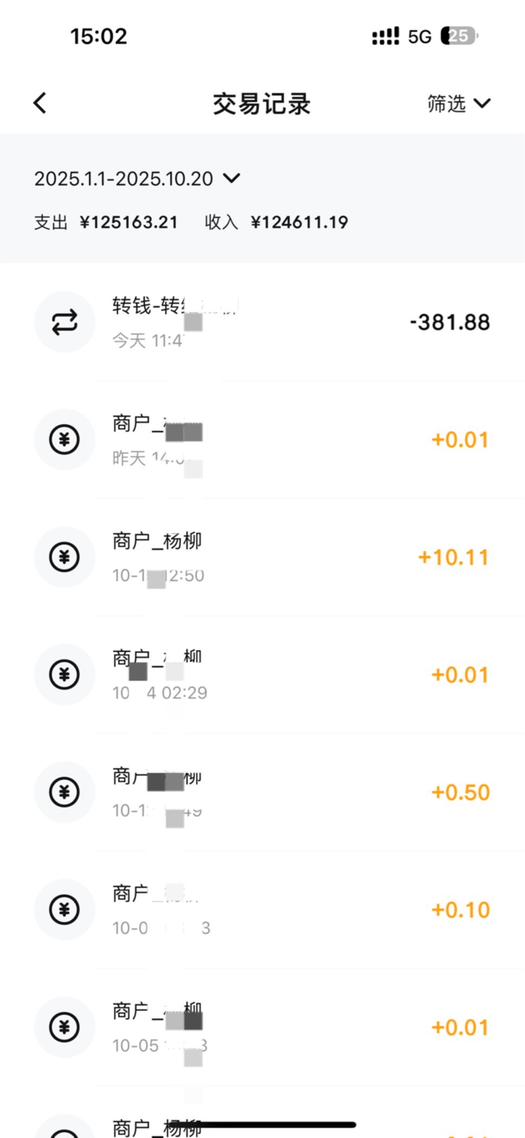525x1138 pixels.
Task: Tap the yuan icon beside +10.11 entry
Action: click(65, 557)
